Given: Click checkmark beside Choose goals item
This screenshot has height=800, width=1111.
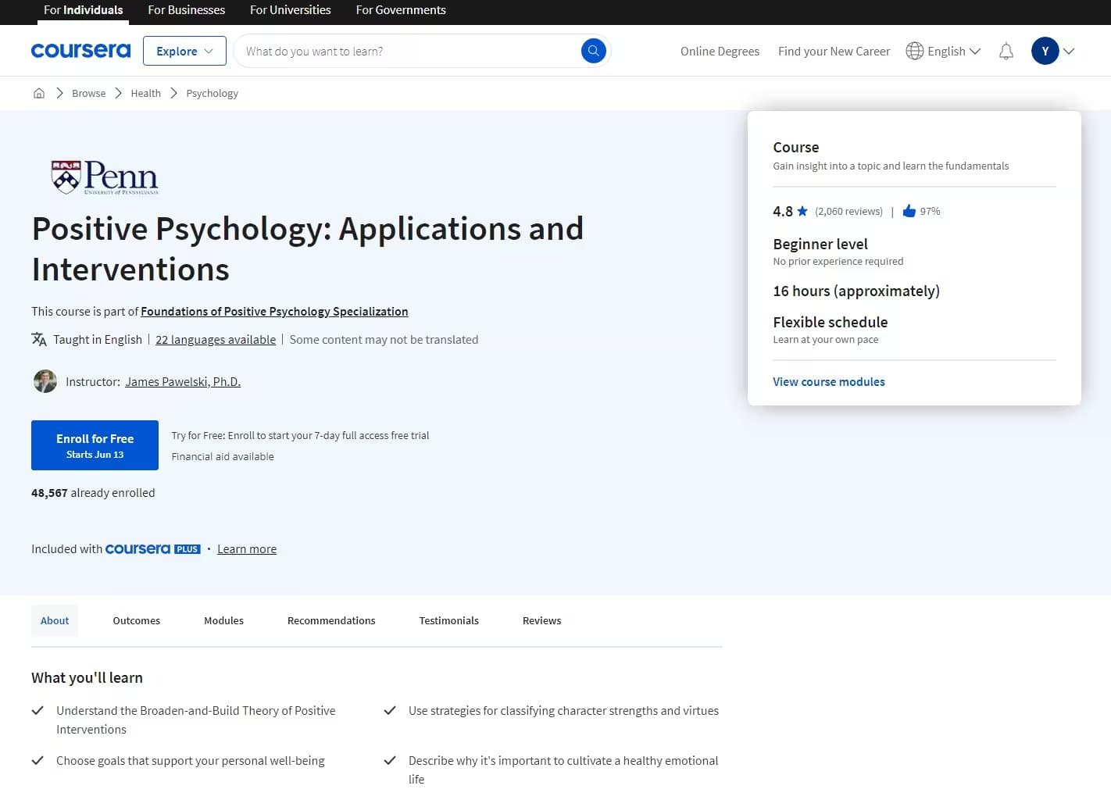Looking at the screenshot, I should 37,760.
